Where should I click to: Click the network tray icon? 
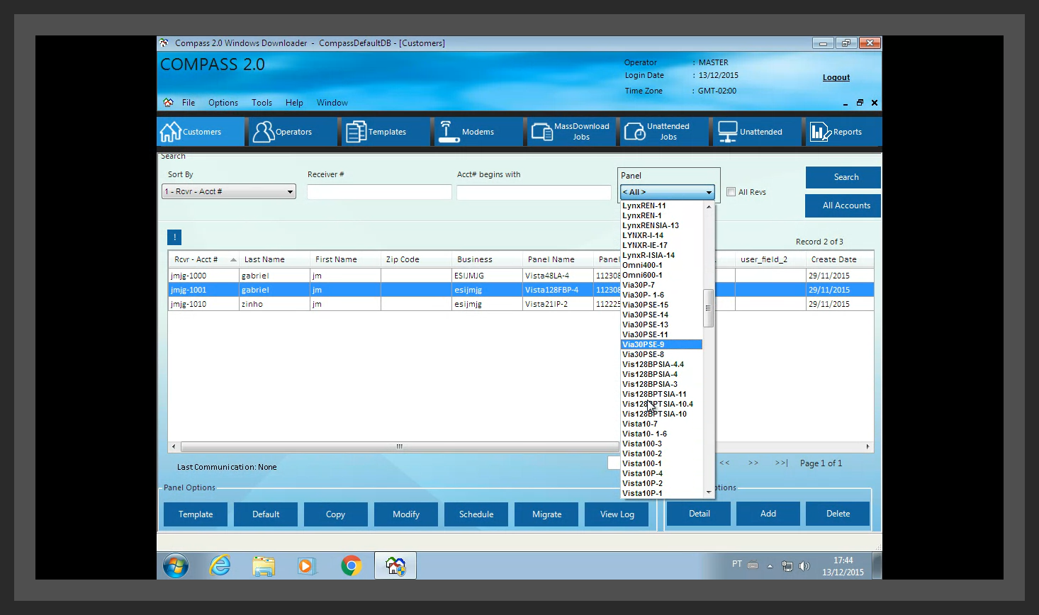tap(787, 565)
